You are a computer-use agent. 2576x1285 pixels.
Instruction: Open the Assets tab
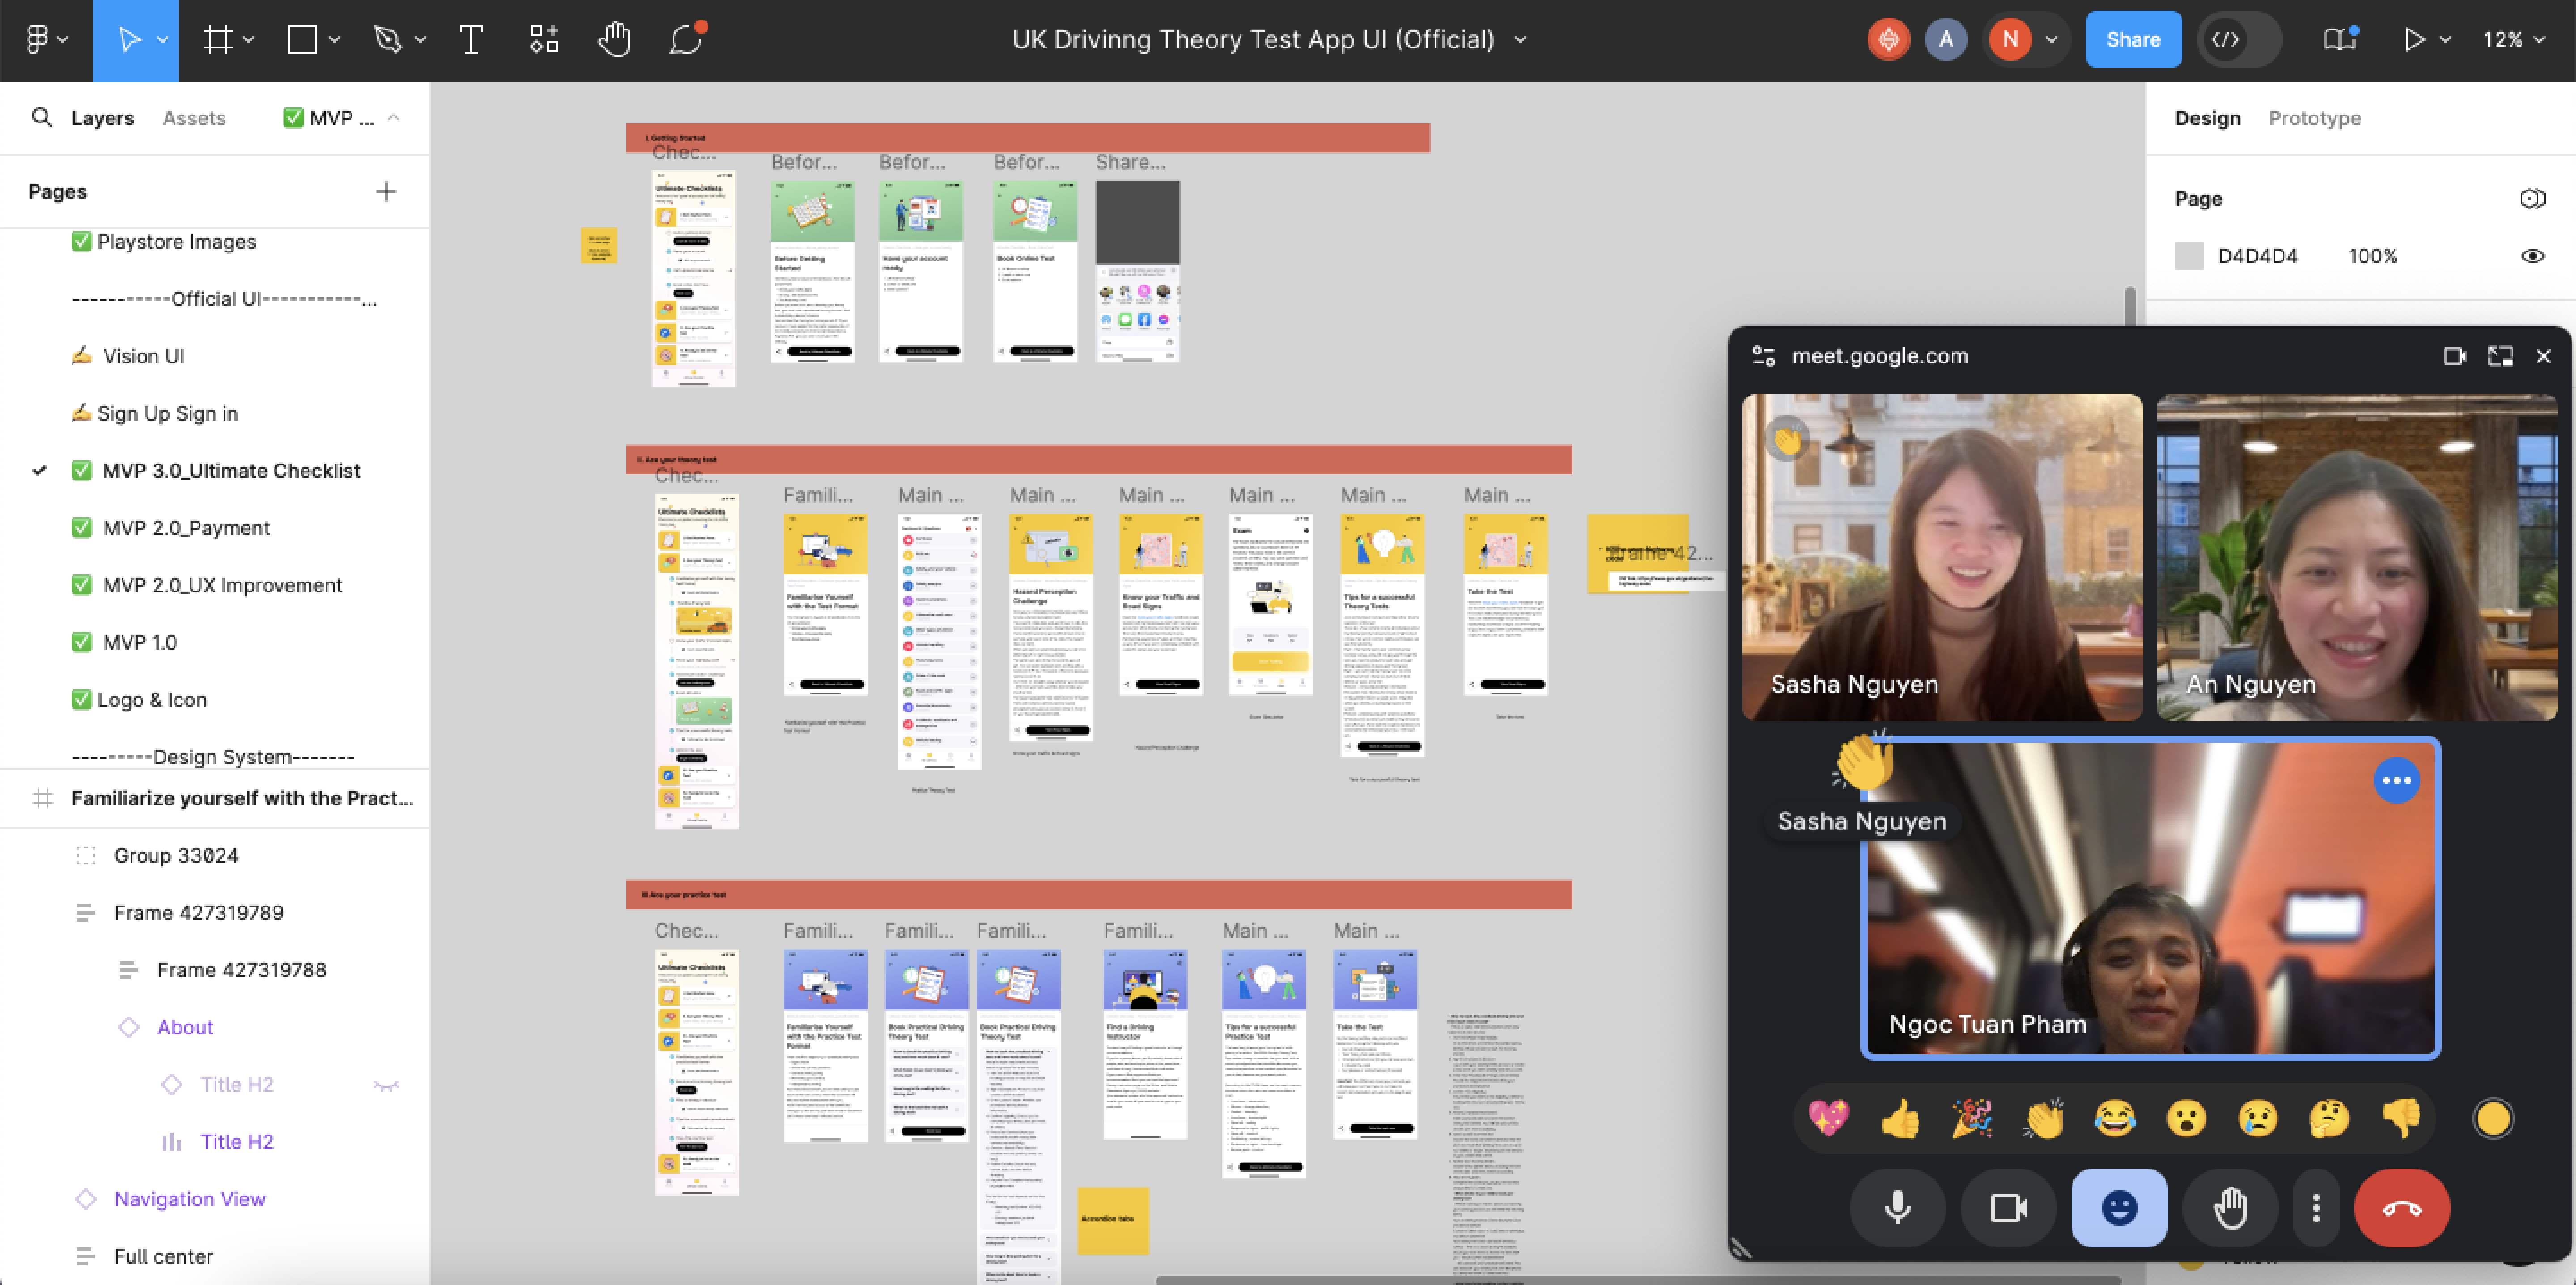tap(194, 118)
